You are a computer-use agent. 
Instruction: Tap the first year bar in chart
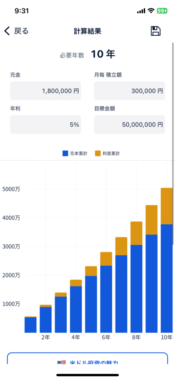tap(30, 324)
